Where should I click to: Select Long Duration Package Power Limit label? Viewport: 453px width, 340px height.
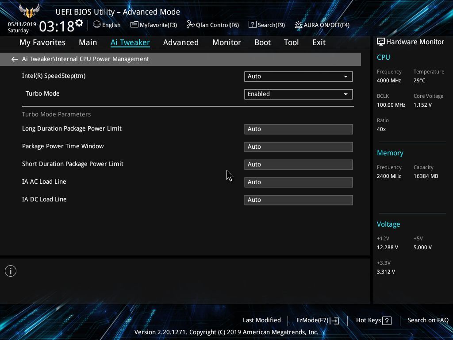pyautogui.click(x=72, y=129)
